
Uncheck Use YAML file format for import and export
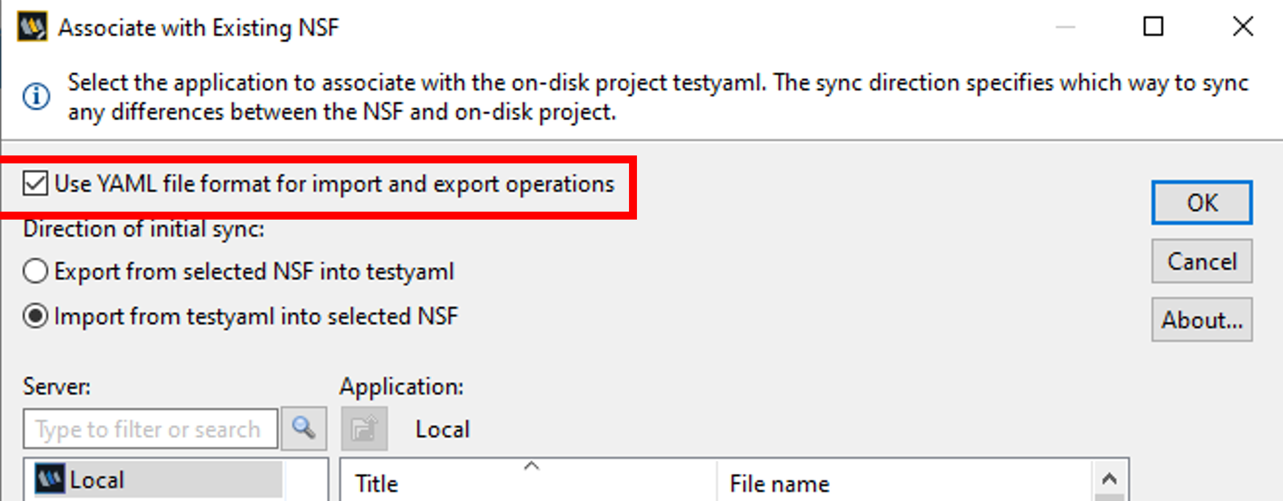point(35,183)
